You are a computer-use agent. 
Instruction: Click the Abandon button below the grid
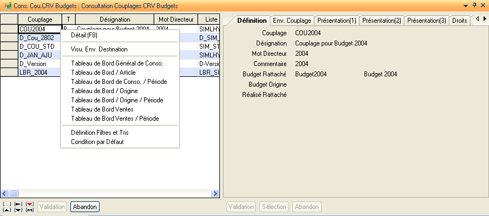[85, 207]
